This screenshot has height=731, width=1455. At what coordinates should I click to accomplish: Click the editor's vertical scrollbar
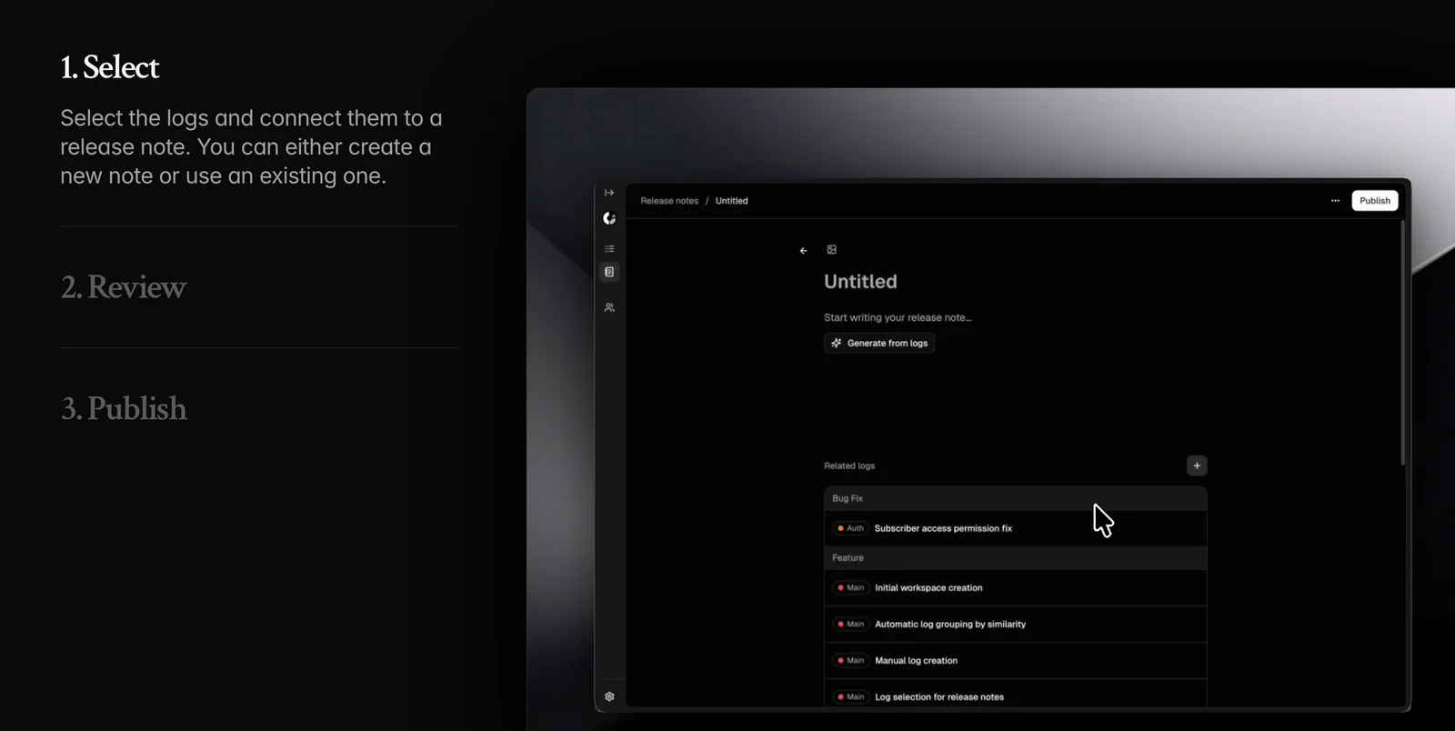1402,345
